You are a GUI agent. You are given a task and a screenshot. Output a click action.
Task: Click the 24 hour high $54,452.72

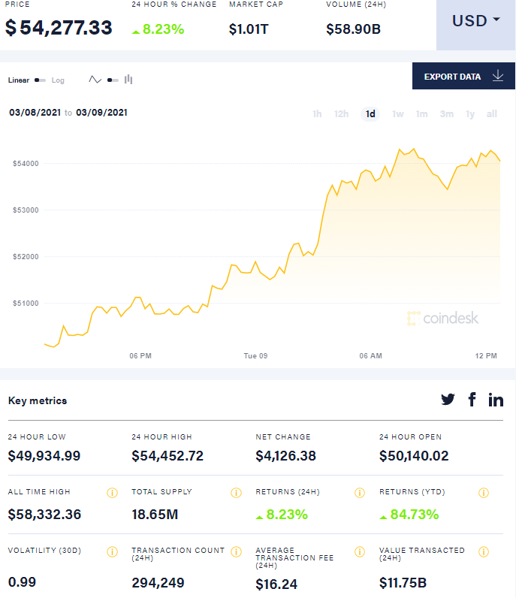(167, 456)
